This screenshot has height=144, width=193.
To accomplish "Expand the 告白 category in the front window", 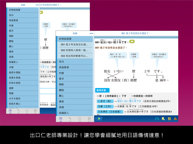I will [x=75, y=62].
